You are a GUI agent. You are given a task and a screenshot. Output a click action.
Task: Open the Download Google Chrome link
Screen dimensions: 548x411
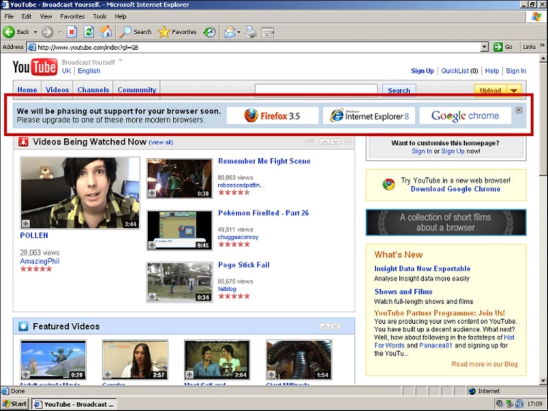[x=455, y=189]
